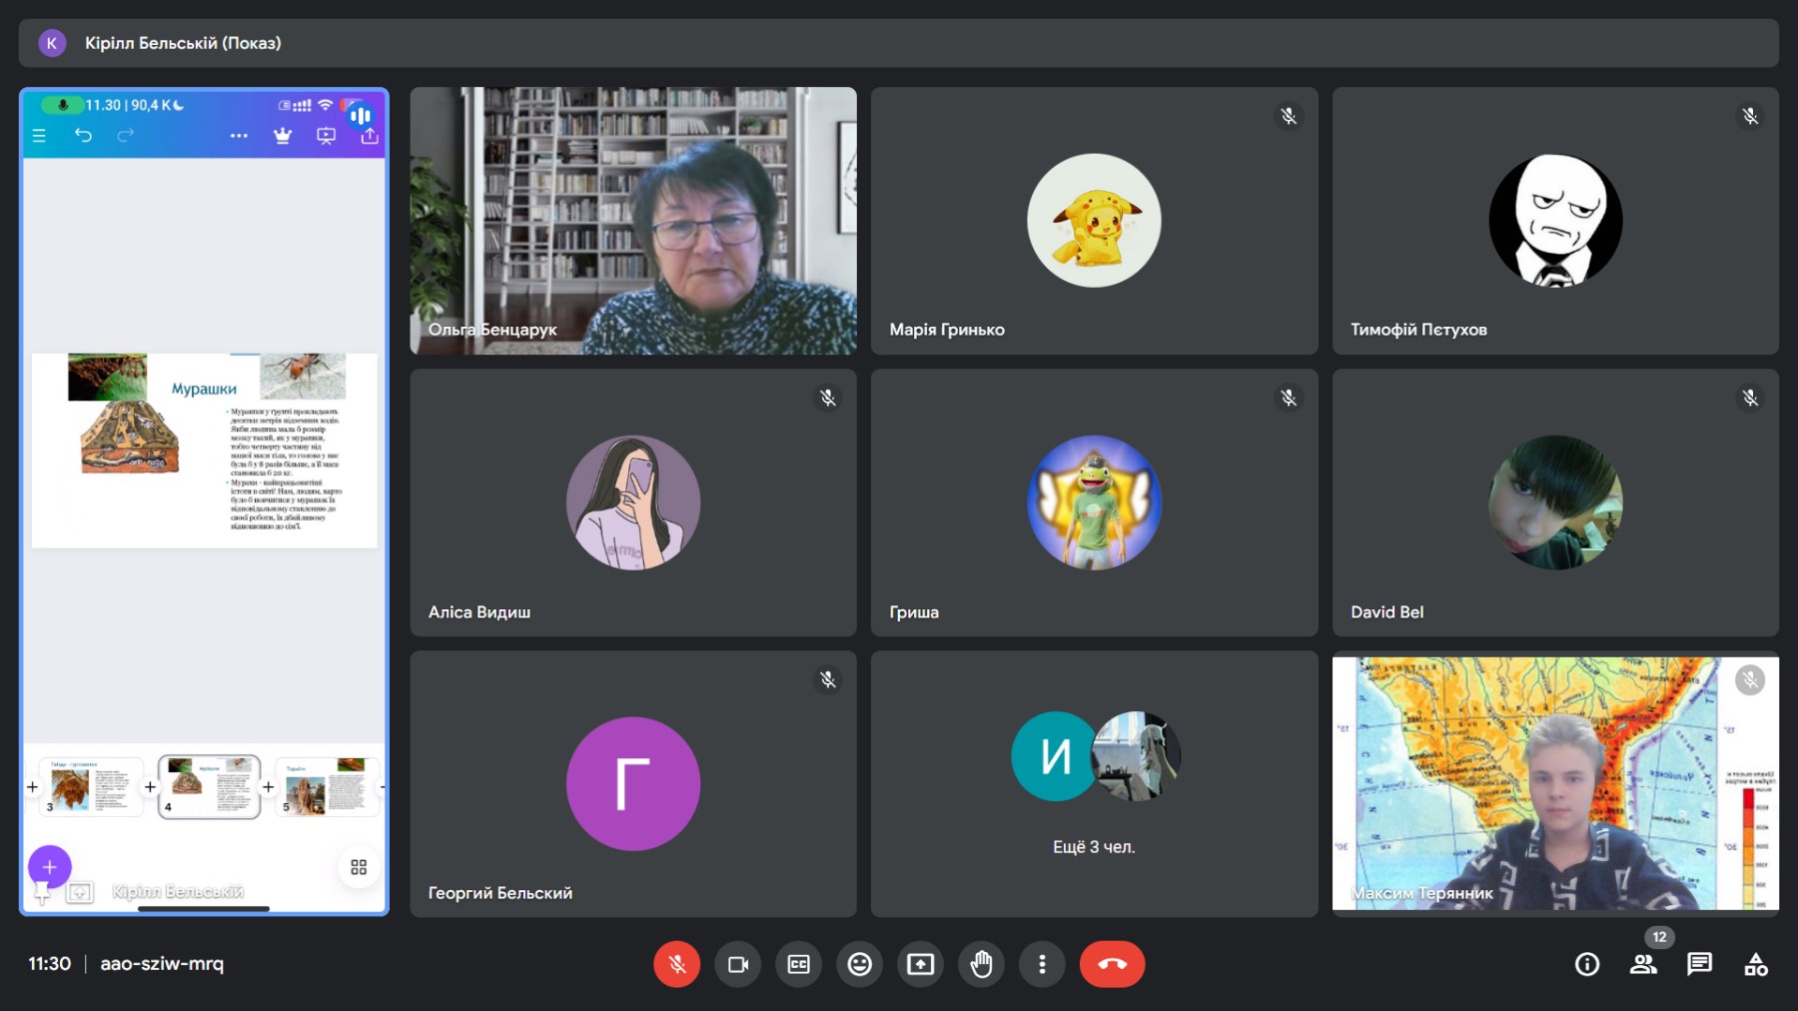Click Максим Терянник video tile

[1554, 784]
